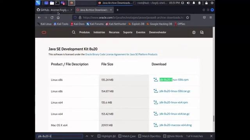Viewport: 250px width, 140px height.
Task: Enable Match Diacritics checkbox
Action: [140, 136]
